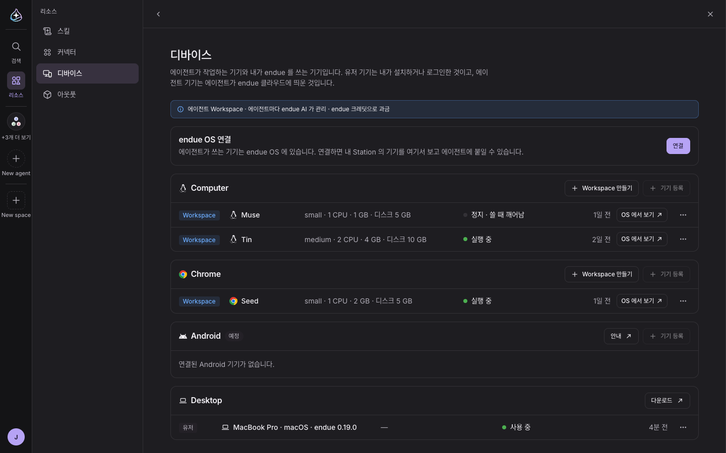726x453 pixels.
Task: Open the user avatar J
Action: coord(16,437)
